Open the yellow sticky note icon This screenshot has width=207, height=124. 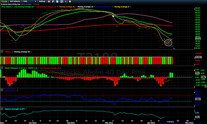pos(70,1)
